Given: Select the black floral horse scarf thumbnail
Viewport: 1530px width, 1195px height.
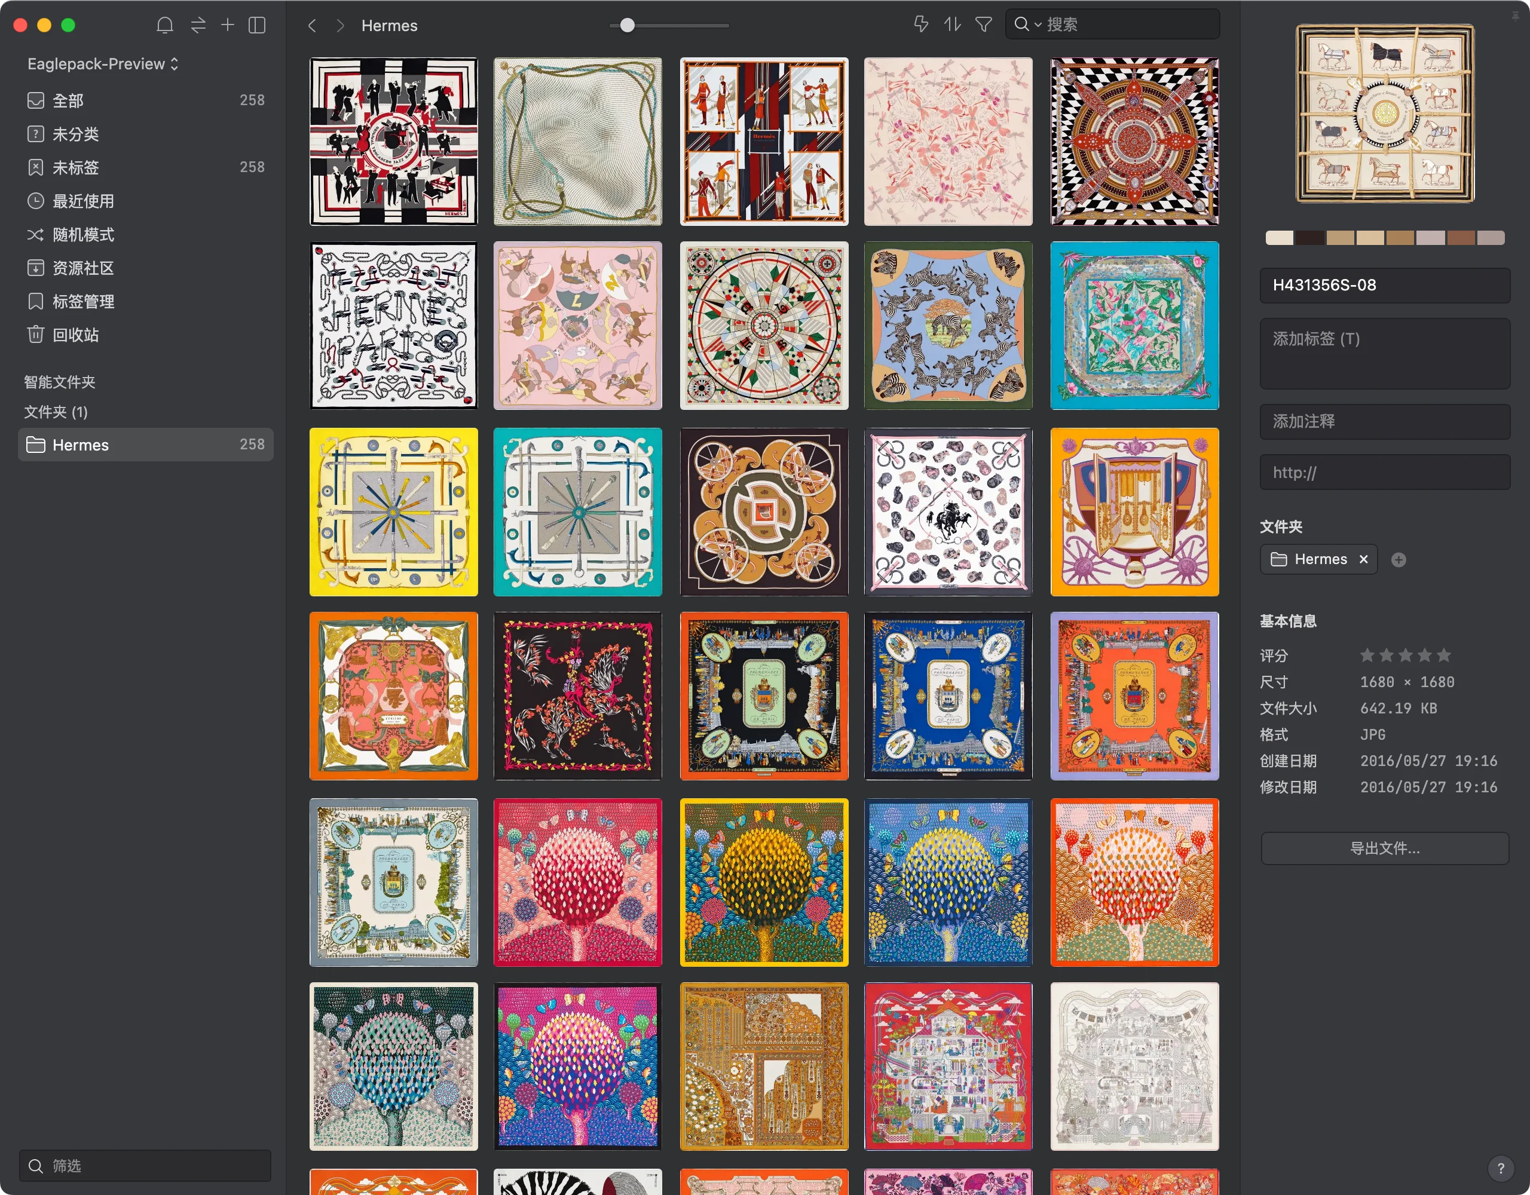Looking at the screenshot, I should click(x=577, y=696).
